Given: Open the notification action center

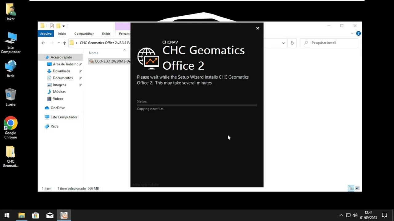Looking at the screenshot, I should coord(384,215).
